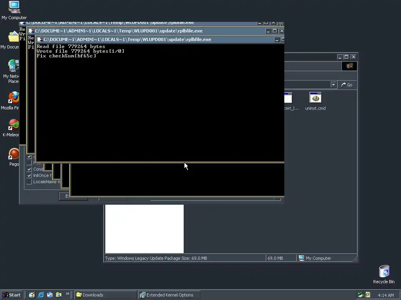Screen dimensions: 401x300
Task: Click the 'Fix checkSum[bf65c]' console line
Action: pyautogui.click(x=67, y=56)
